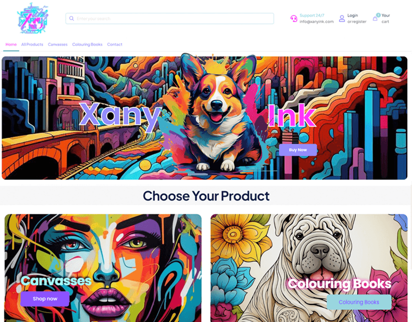Open the Shar Pei colouring book image
The width and height of the screenshot is (412, 322).
309,268
